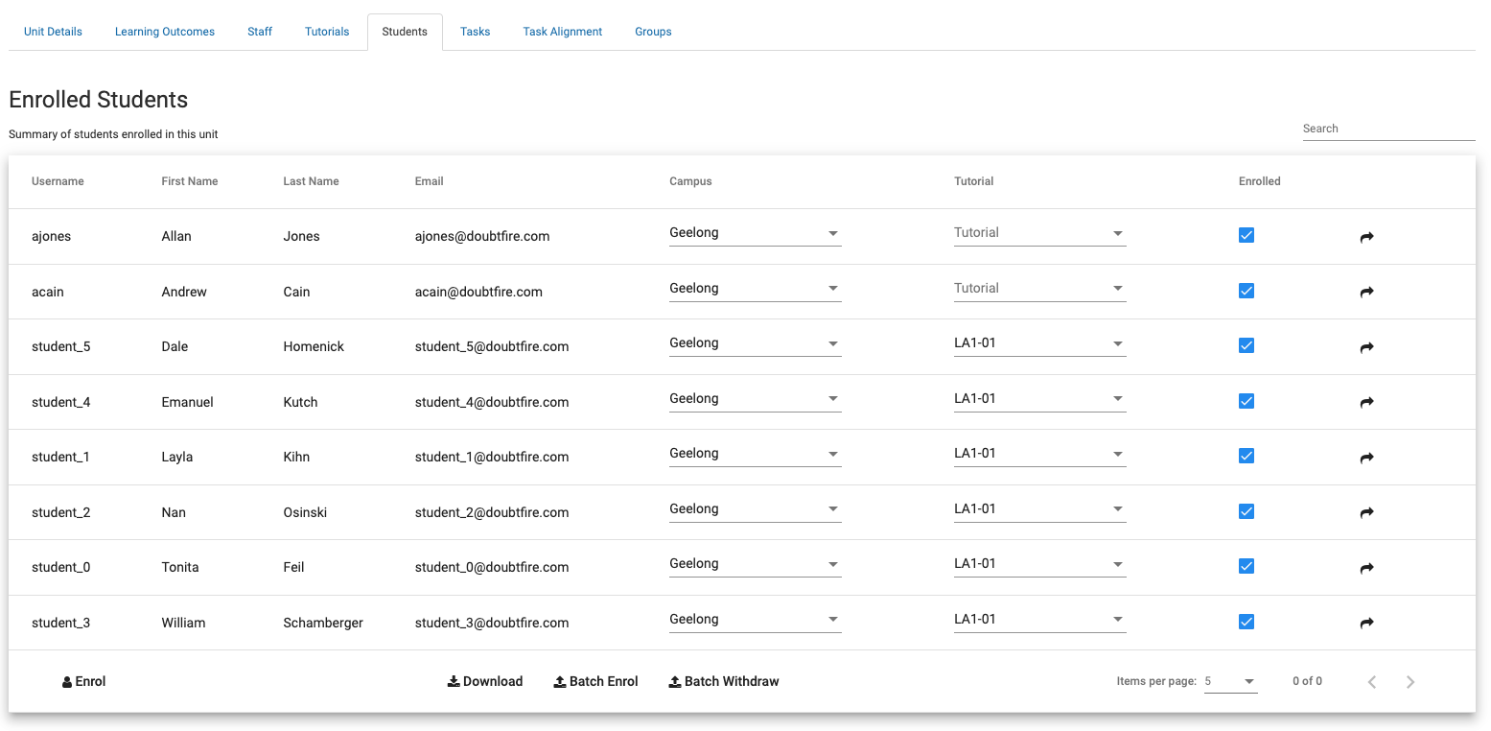This screenshot has width=1491, height=731.
Task: Toggle enrolled checkbox for Emanuel Kutch
Action: click(1246, 401)
